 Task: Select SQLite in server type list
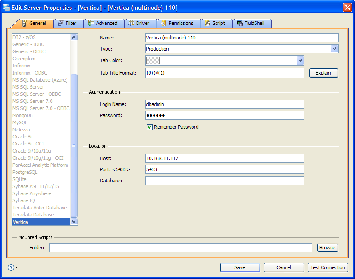(41, 179)
